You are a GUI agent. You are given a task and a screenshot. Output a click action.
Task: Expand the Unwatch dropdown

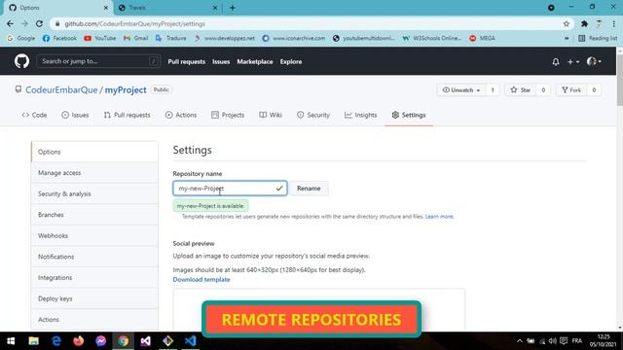[x=461, y=90]
